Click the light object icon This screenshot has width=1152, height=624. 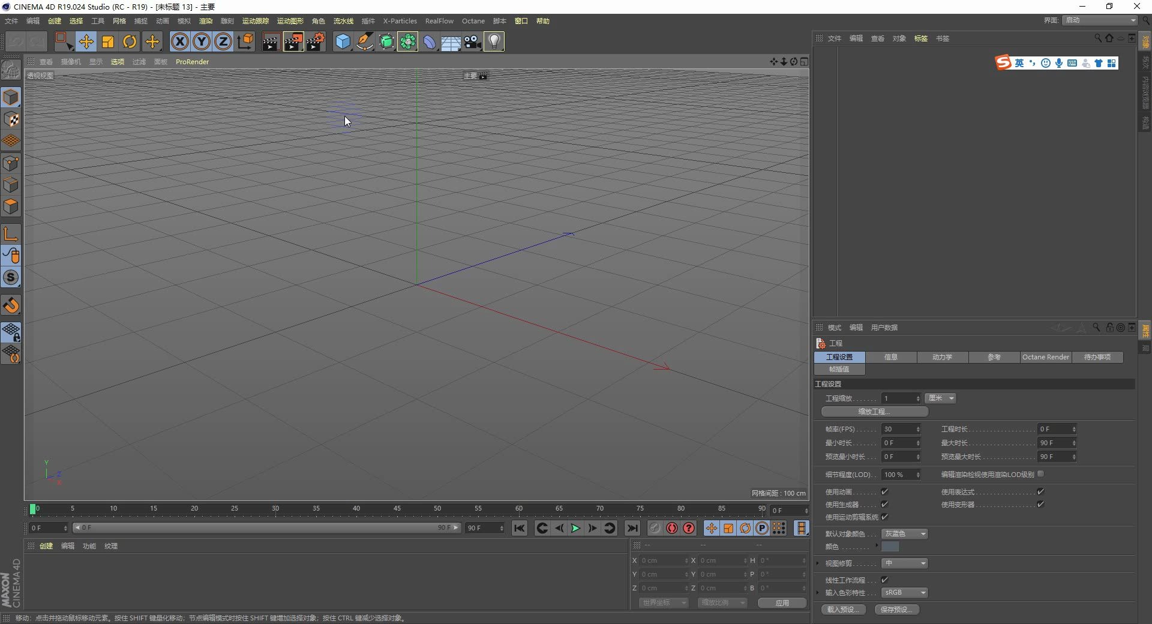(x=493, y=41)
